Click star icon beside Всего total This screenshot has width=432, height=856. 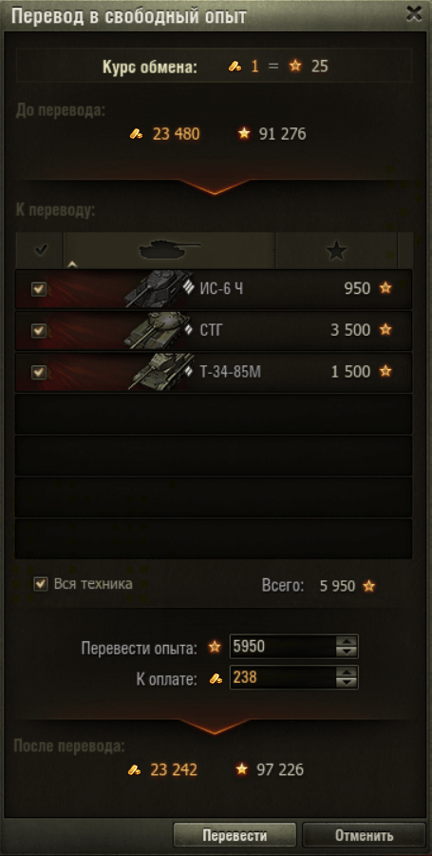tap(369, 586)
